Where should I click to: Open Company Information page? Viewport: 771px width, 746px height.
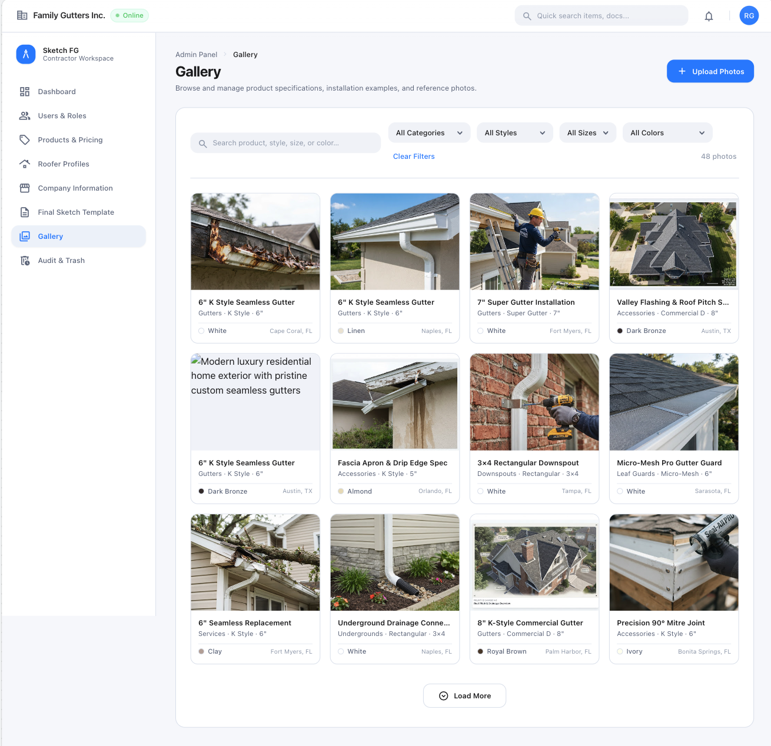[x=78, y=188]
